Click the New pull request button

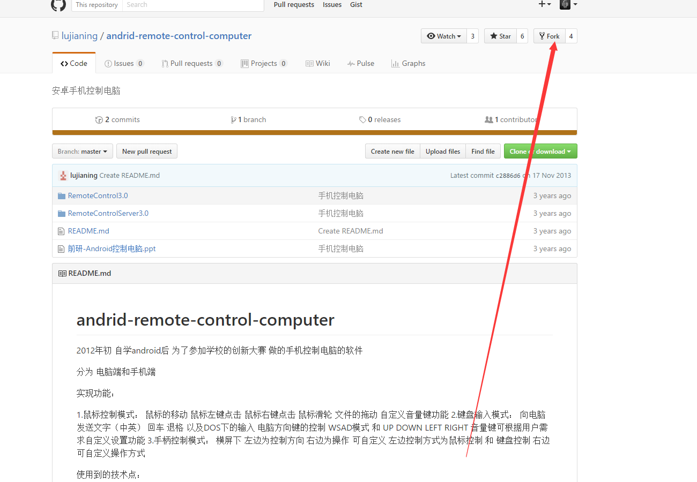click(147, 152)
